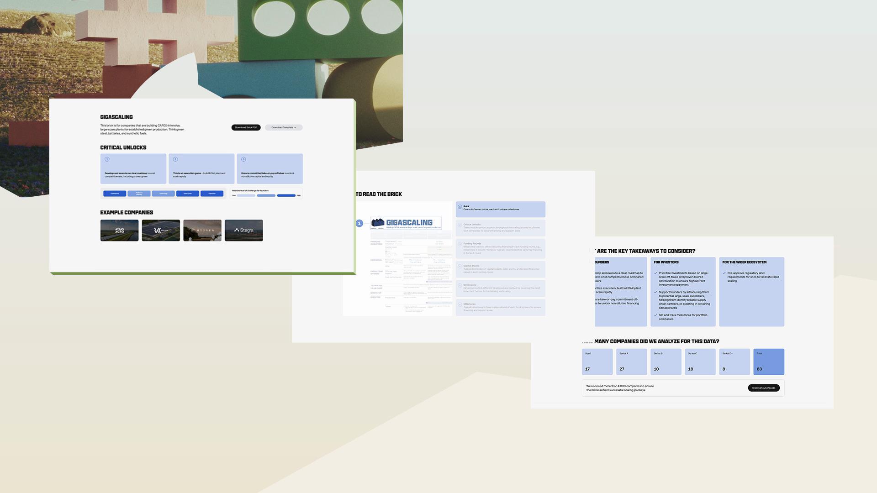Click the circled 1 icon in Critical Unlocks
This screenshot has width=877, height=493.
click(107, 159)
